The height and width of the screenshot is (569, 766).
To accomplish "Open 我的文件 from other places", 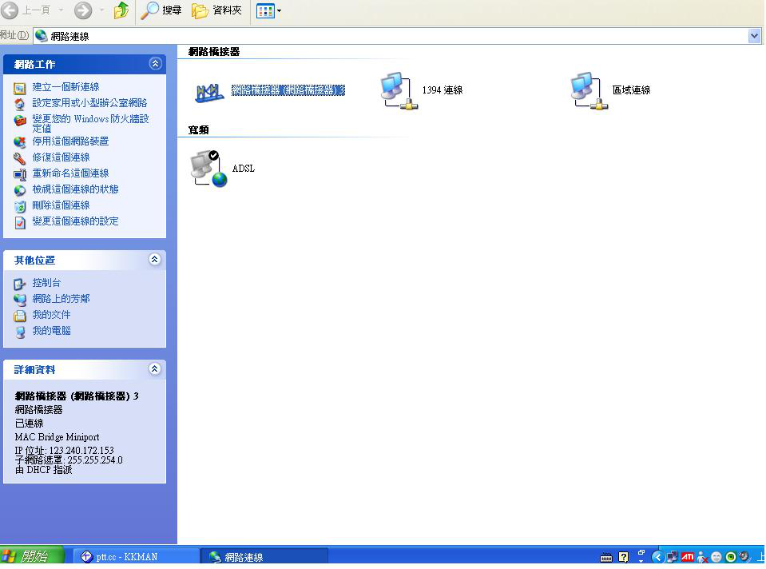I will coord(51,315).
